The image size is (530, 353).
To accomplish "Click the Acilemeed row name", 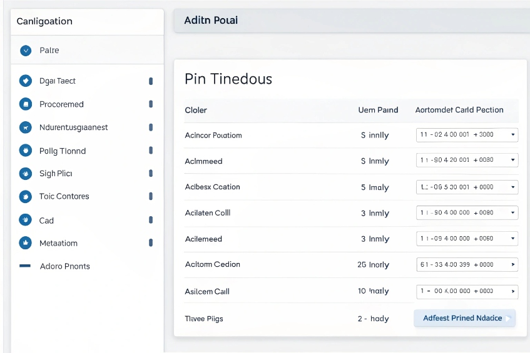I will tap(203, 239).
